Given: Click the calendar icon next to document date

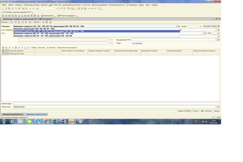Looking at the screenshot, I should [219, 26].
